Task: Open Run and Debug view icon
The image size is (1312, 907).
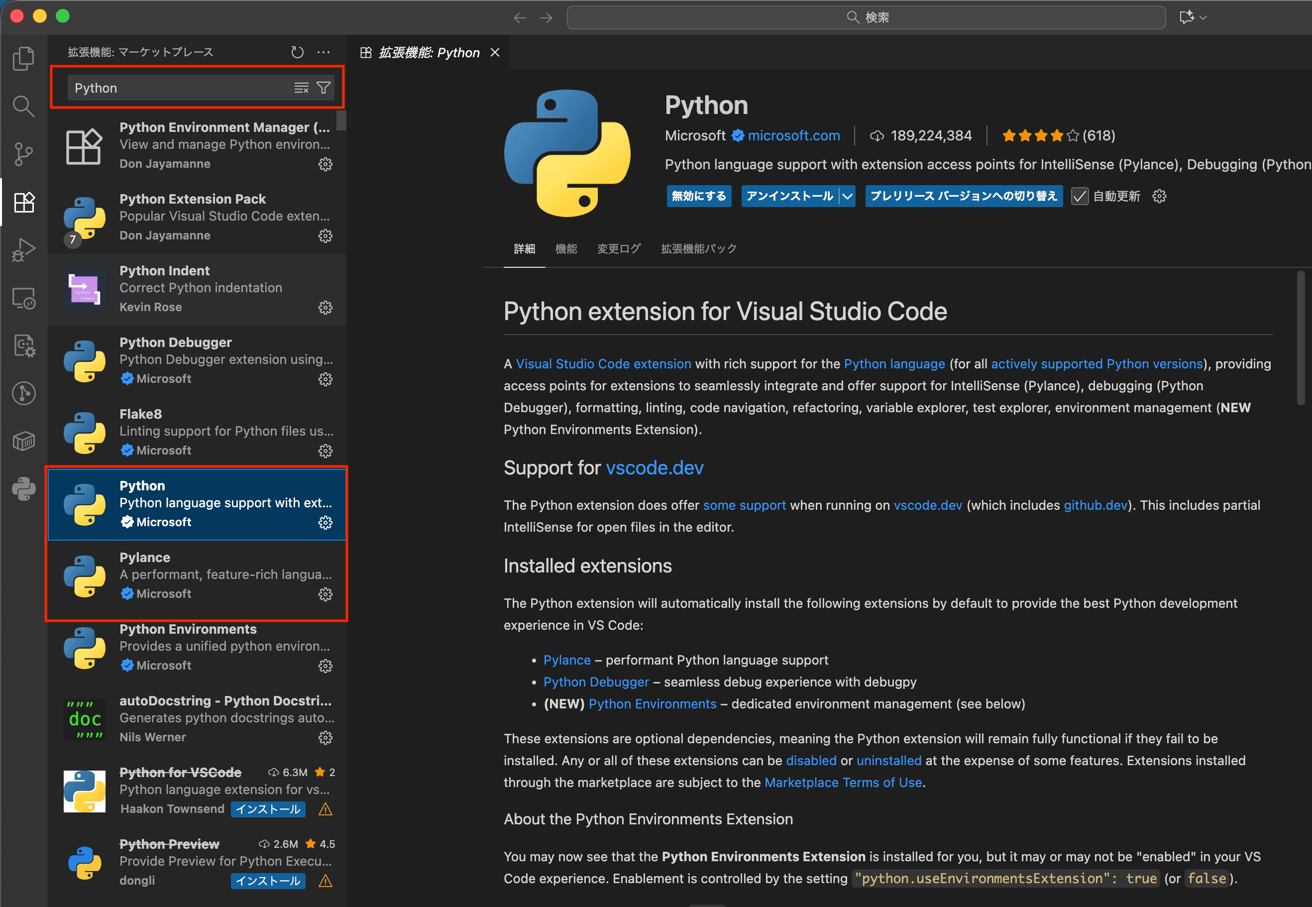Action: tap(23, 249)
